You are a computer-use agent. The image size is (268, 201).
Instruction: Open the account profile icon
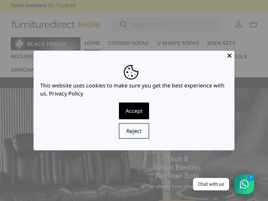click(x=238, y=24)
